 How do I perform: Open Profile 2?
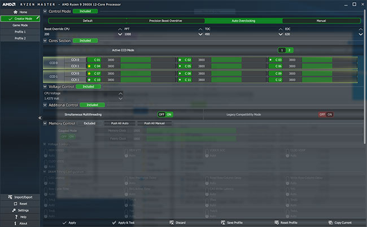(20, 38)
